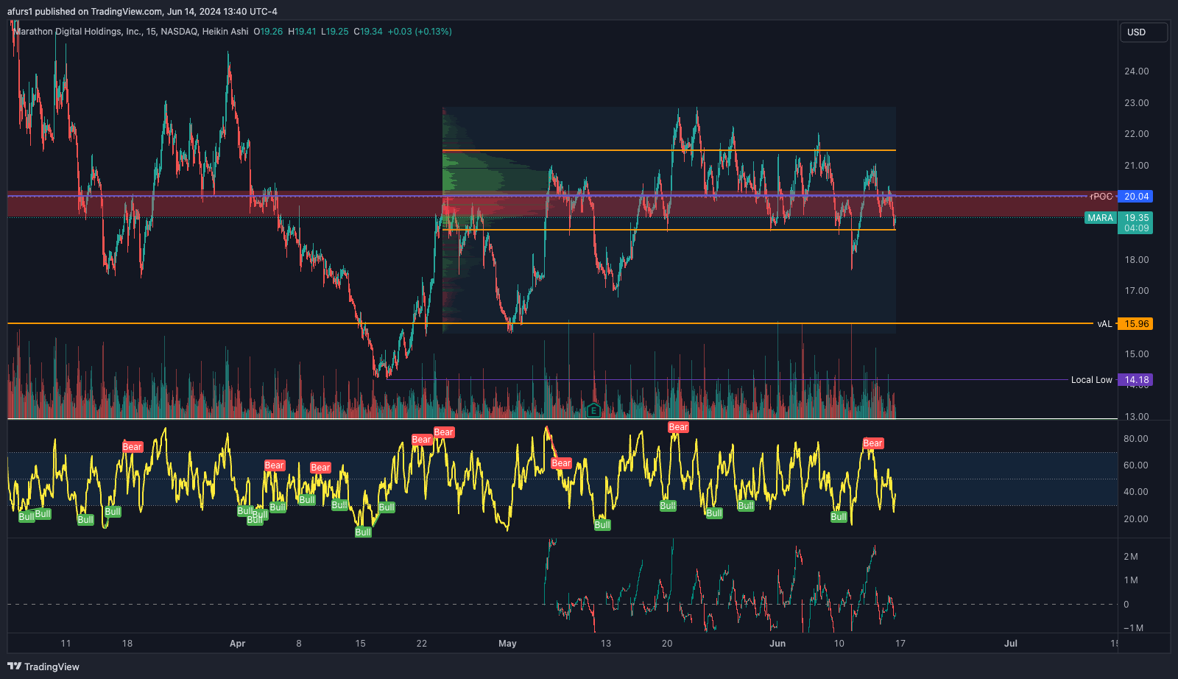Click date 22 on the time axis
The height and width of the screenshot is (679, 1178).
(421, 644)
